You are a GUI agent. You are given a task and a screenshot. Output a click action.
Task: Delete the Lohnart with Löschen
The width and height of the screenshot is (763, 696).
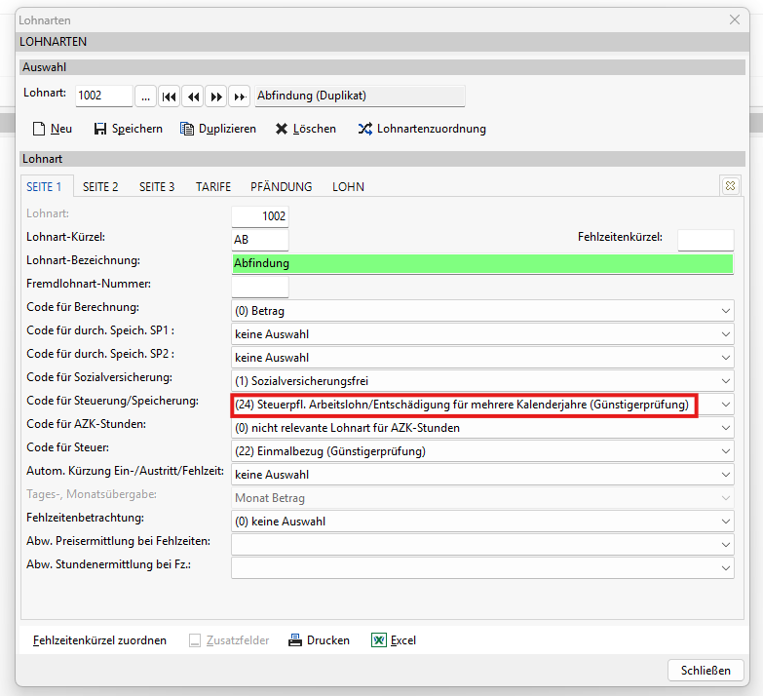click(306, 129)
